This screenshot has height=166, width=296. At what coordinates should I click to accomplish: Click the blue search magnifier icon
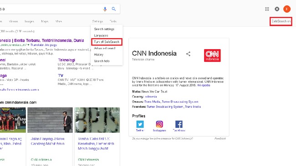[x=114, y=9]
